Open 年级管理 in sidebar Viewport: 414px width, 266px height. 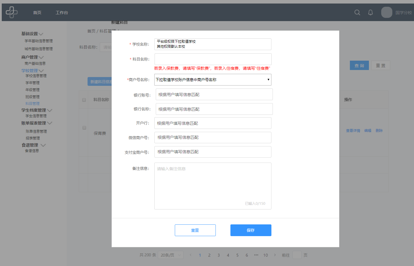pyautogui.click(x=32, y=90)
